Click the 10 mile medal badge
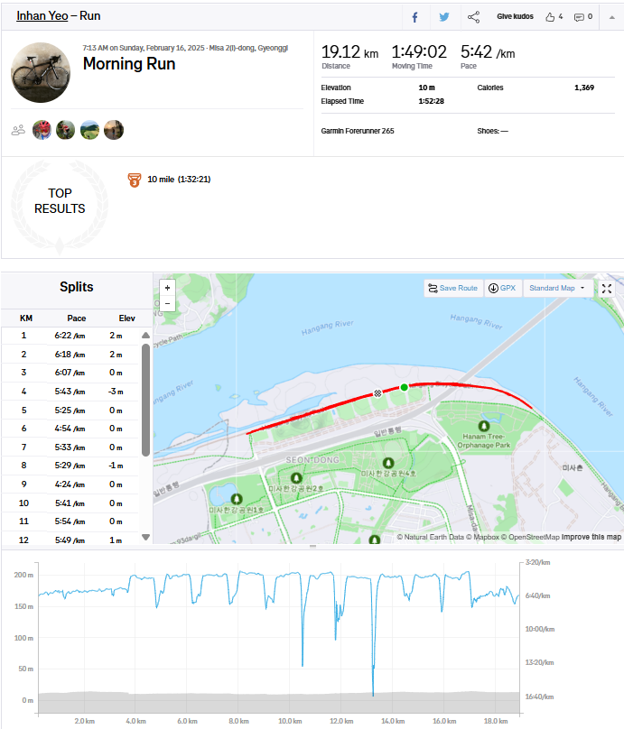 (x=135, y=180)
